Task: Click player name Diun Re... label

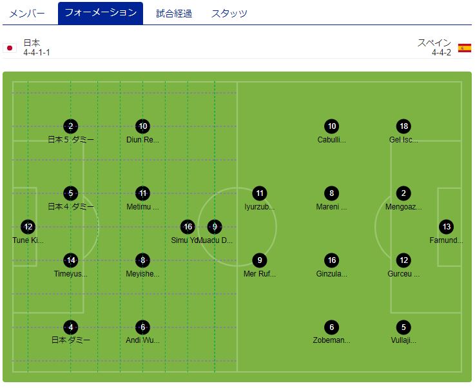Action: click(x=142, y=140)
